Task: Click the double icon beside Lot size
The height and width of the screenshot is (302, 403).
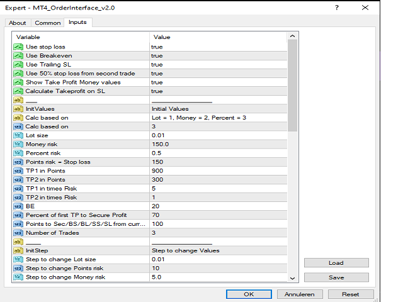Action: tap(18, 135)
